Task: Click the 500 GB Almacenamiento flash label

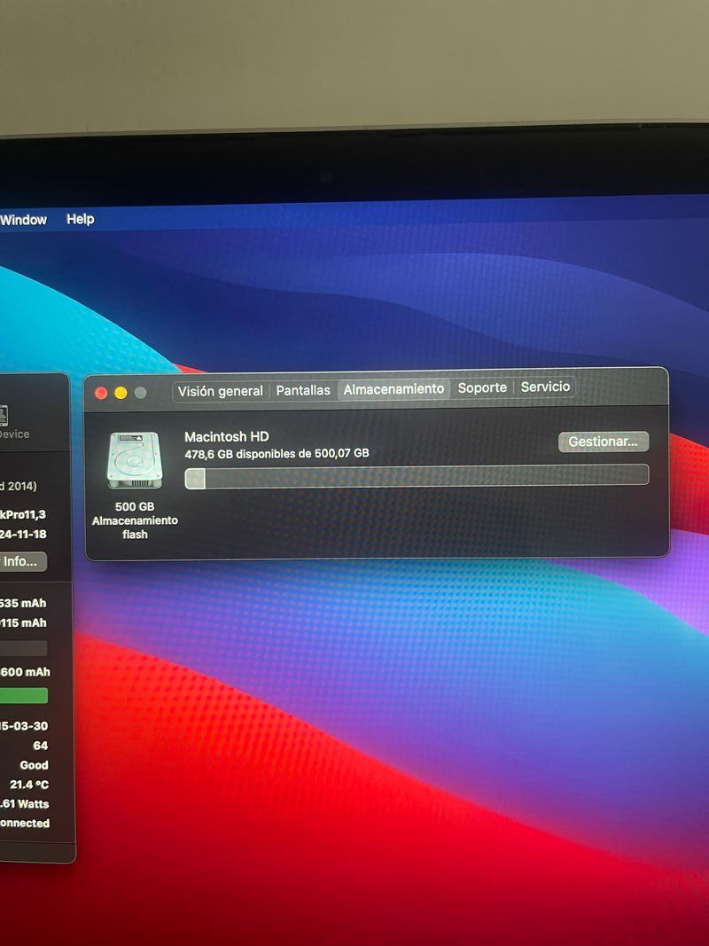Action: (x=135, y=520)
